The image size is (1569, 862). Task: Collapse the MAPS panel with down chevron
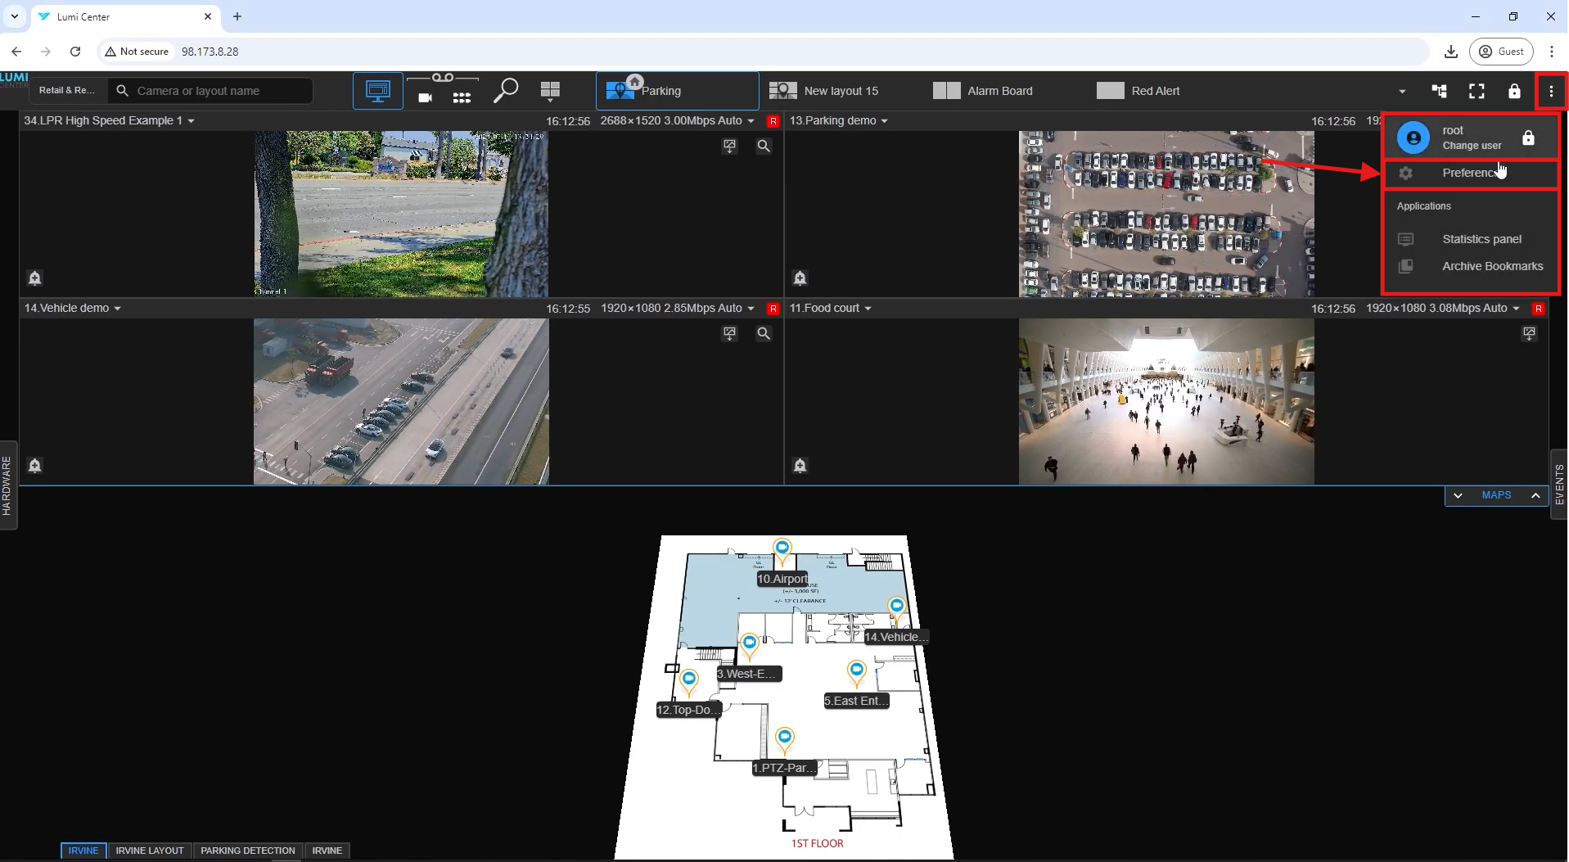1458,495
